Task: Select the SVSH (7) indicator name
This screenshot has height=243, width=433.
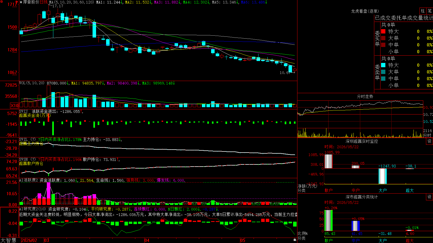Action: [x=27, y=160]
